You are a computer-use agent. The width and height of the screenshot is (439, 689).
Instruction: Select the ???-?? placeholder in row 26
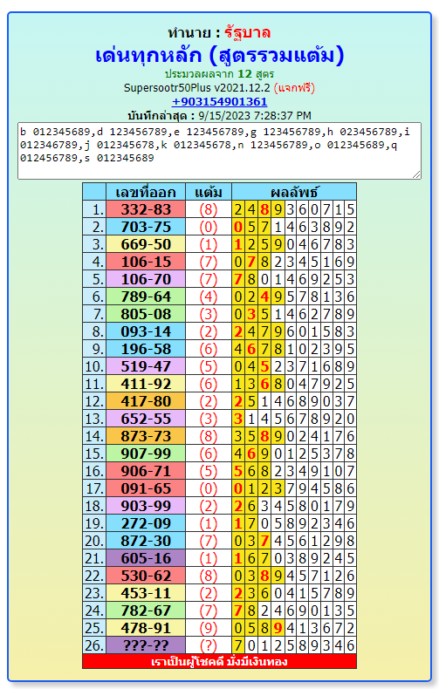146,645
